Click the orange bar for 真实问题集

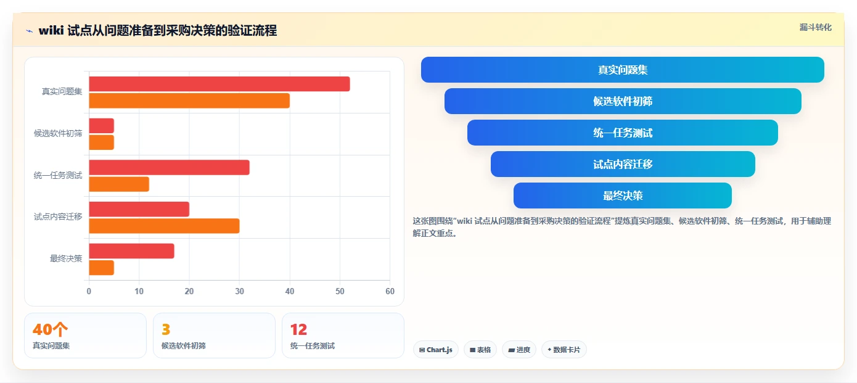tap(189, 101)
